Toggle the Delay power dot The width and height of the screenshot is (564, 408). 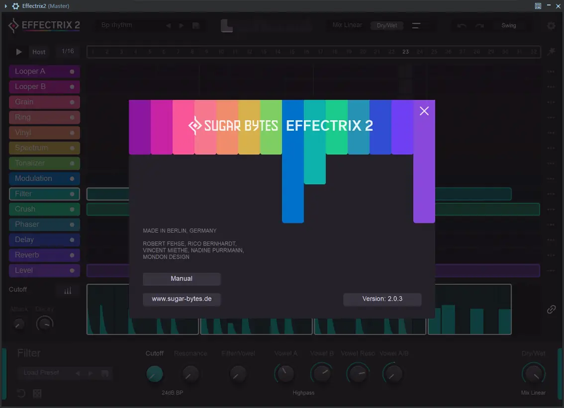[x=72, y=240]
